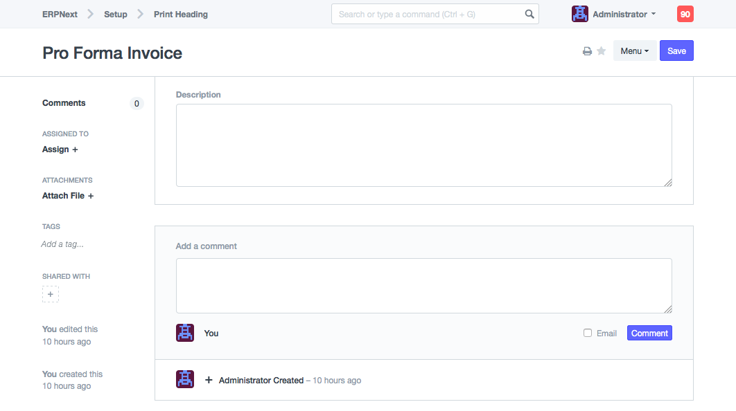Focus the Add a tag field
The image size is (736, 411).
[62, 244]
